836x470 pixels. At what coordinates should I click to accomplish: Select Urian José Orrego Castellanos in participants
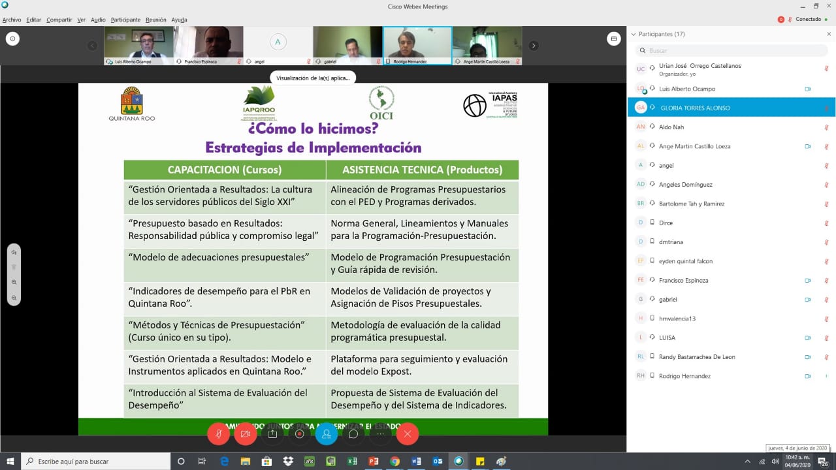pyautogui.click(x=731, y=69)
